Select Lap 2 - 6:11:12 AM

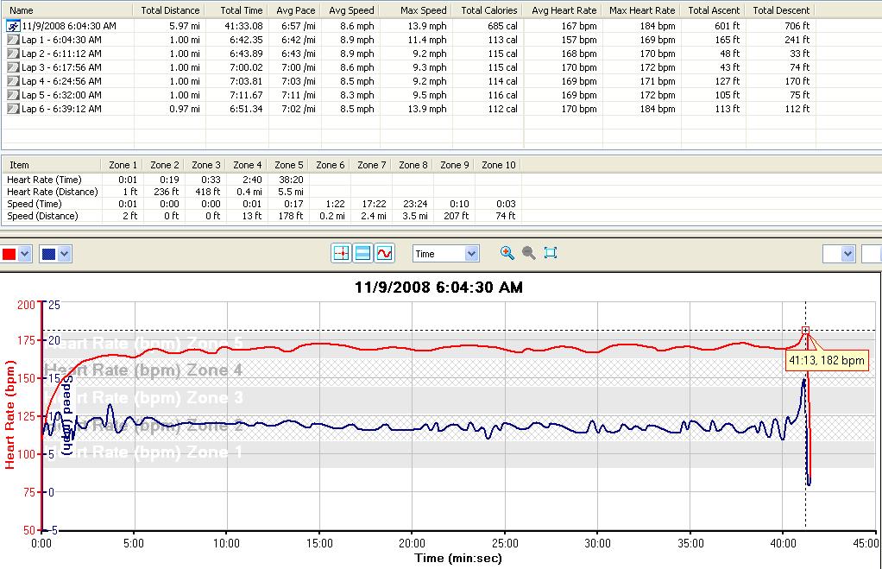pyautogui.click(x=61, y=54)
